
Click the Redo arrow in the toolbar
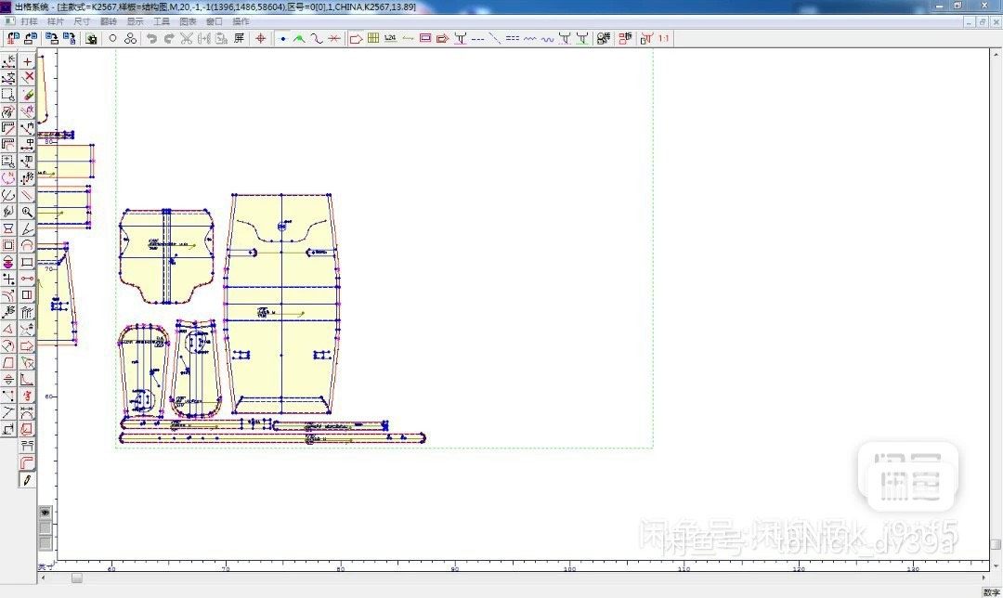click(168, 39)
